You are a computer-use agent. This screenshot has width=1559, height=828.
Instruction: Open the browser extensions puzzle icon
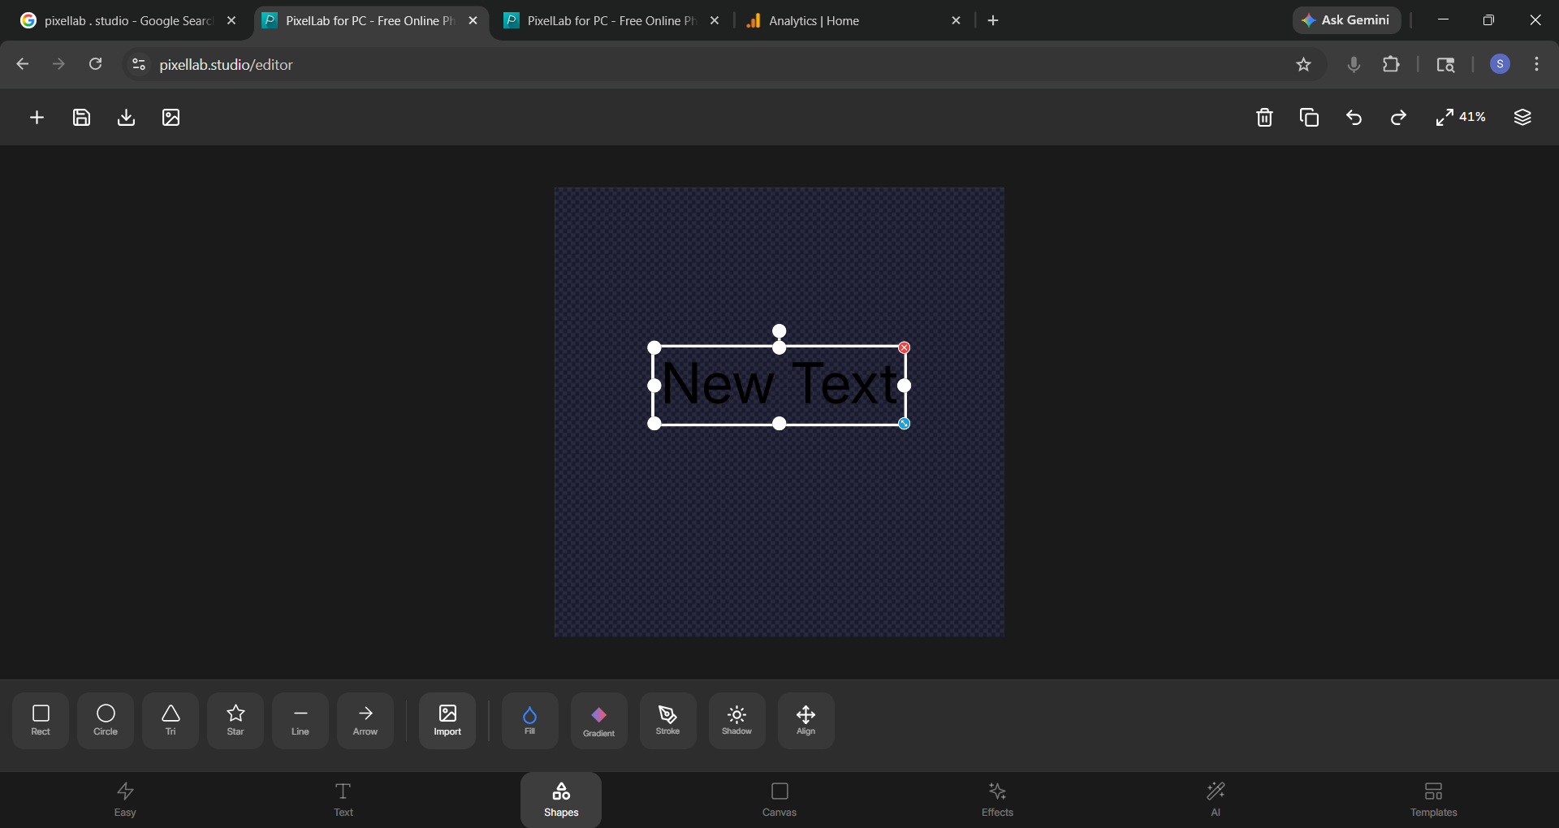point(1391,64)
